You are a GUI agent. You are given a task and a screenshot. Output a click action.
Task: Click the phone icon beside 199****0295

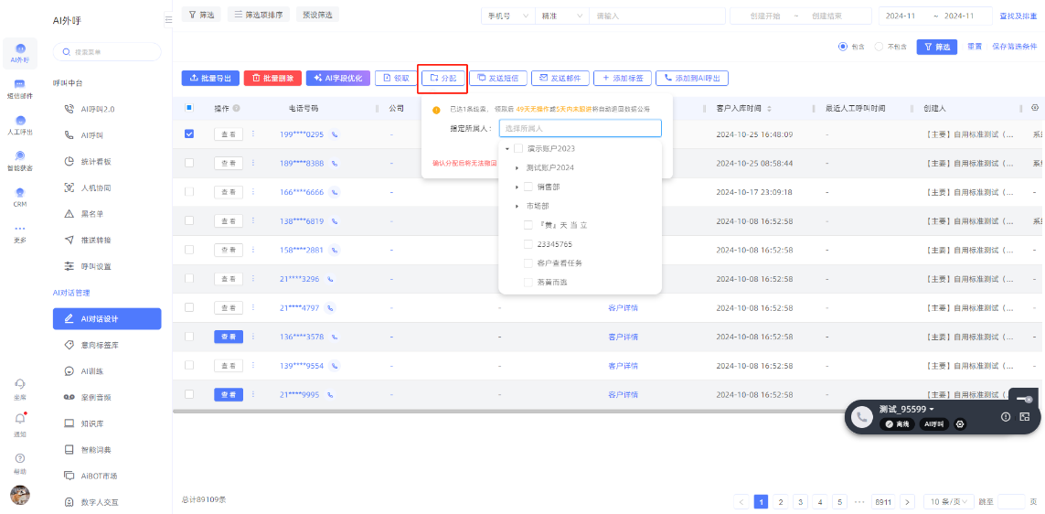(334, 134)
